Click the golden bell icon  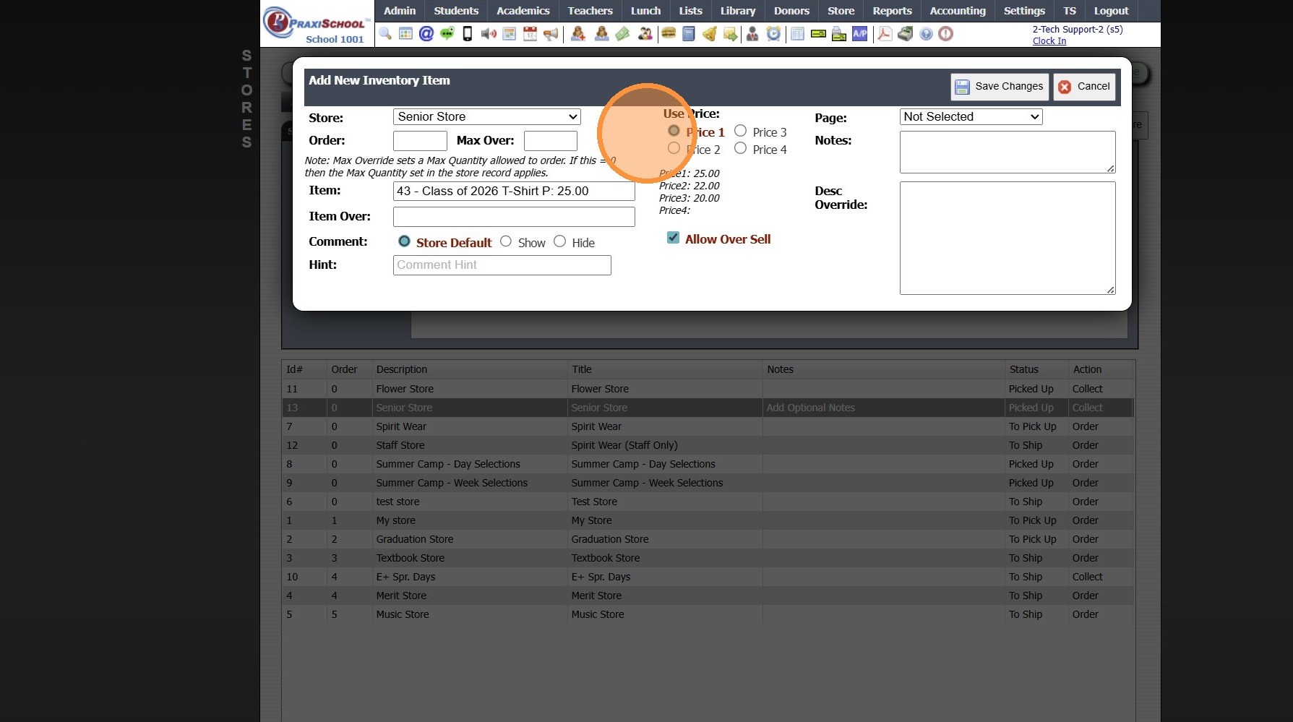710,34
